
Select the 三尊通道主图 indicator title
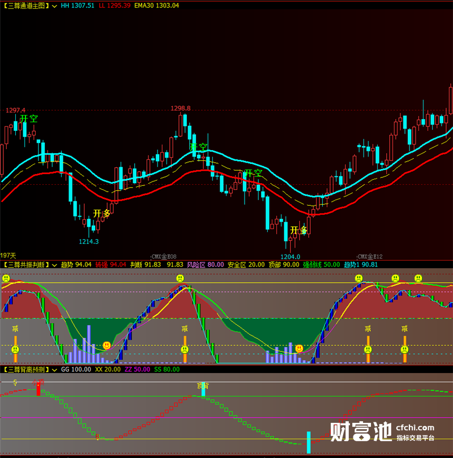point(26,6)
